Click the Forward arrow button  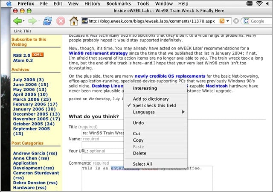[x=32, y=21]
